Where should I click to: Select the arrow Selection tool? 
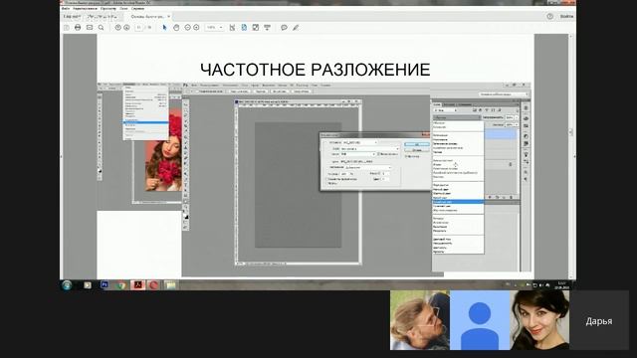(x=164, y=28)
